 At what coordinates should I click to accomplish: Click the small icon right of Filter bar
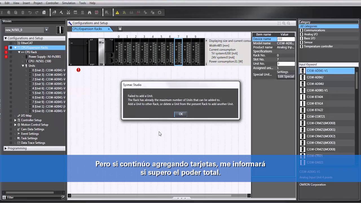point(63,197)
